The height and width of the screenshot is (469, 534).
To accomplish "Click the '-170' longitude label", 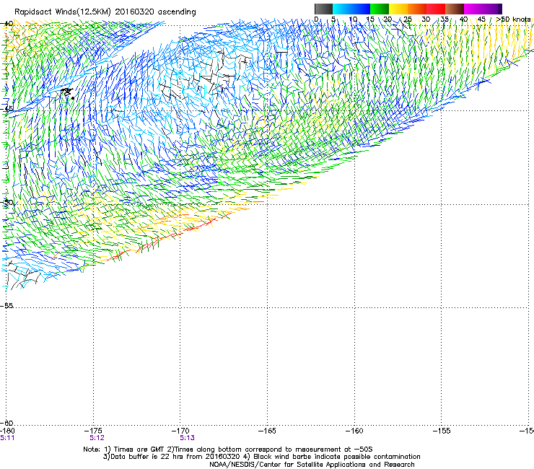I will coord(182,431).
